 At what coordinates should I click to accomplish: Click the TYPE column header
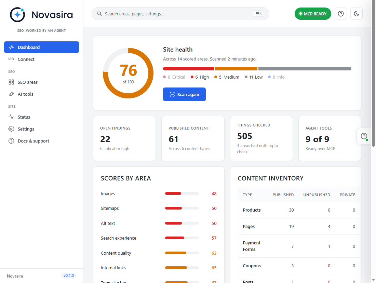(x=247, y=195)
